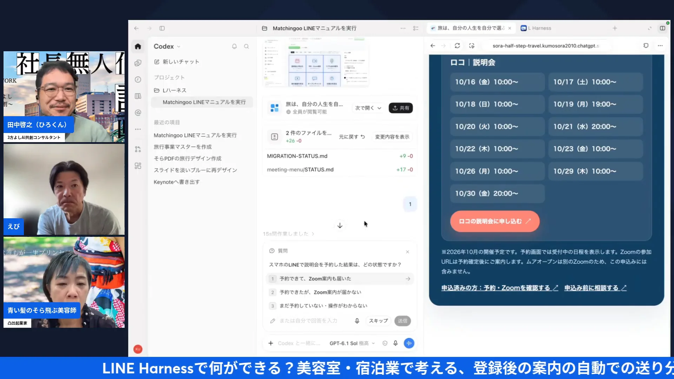Click the comment icon in browser bar
The width and height of the screenshot is (674, 379).
click(x=646, y=46)
